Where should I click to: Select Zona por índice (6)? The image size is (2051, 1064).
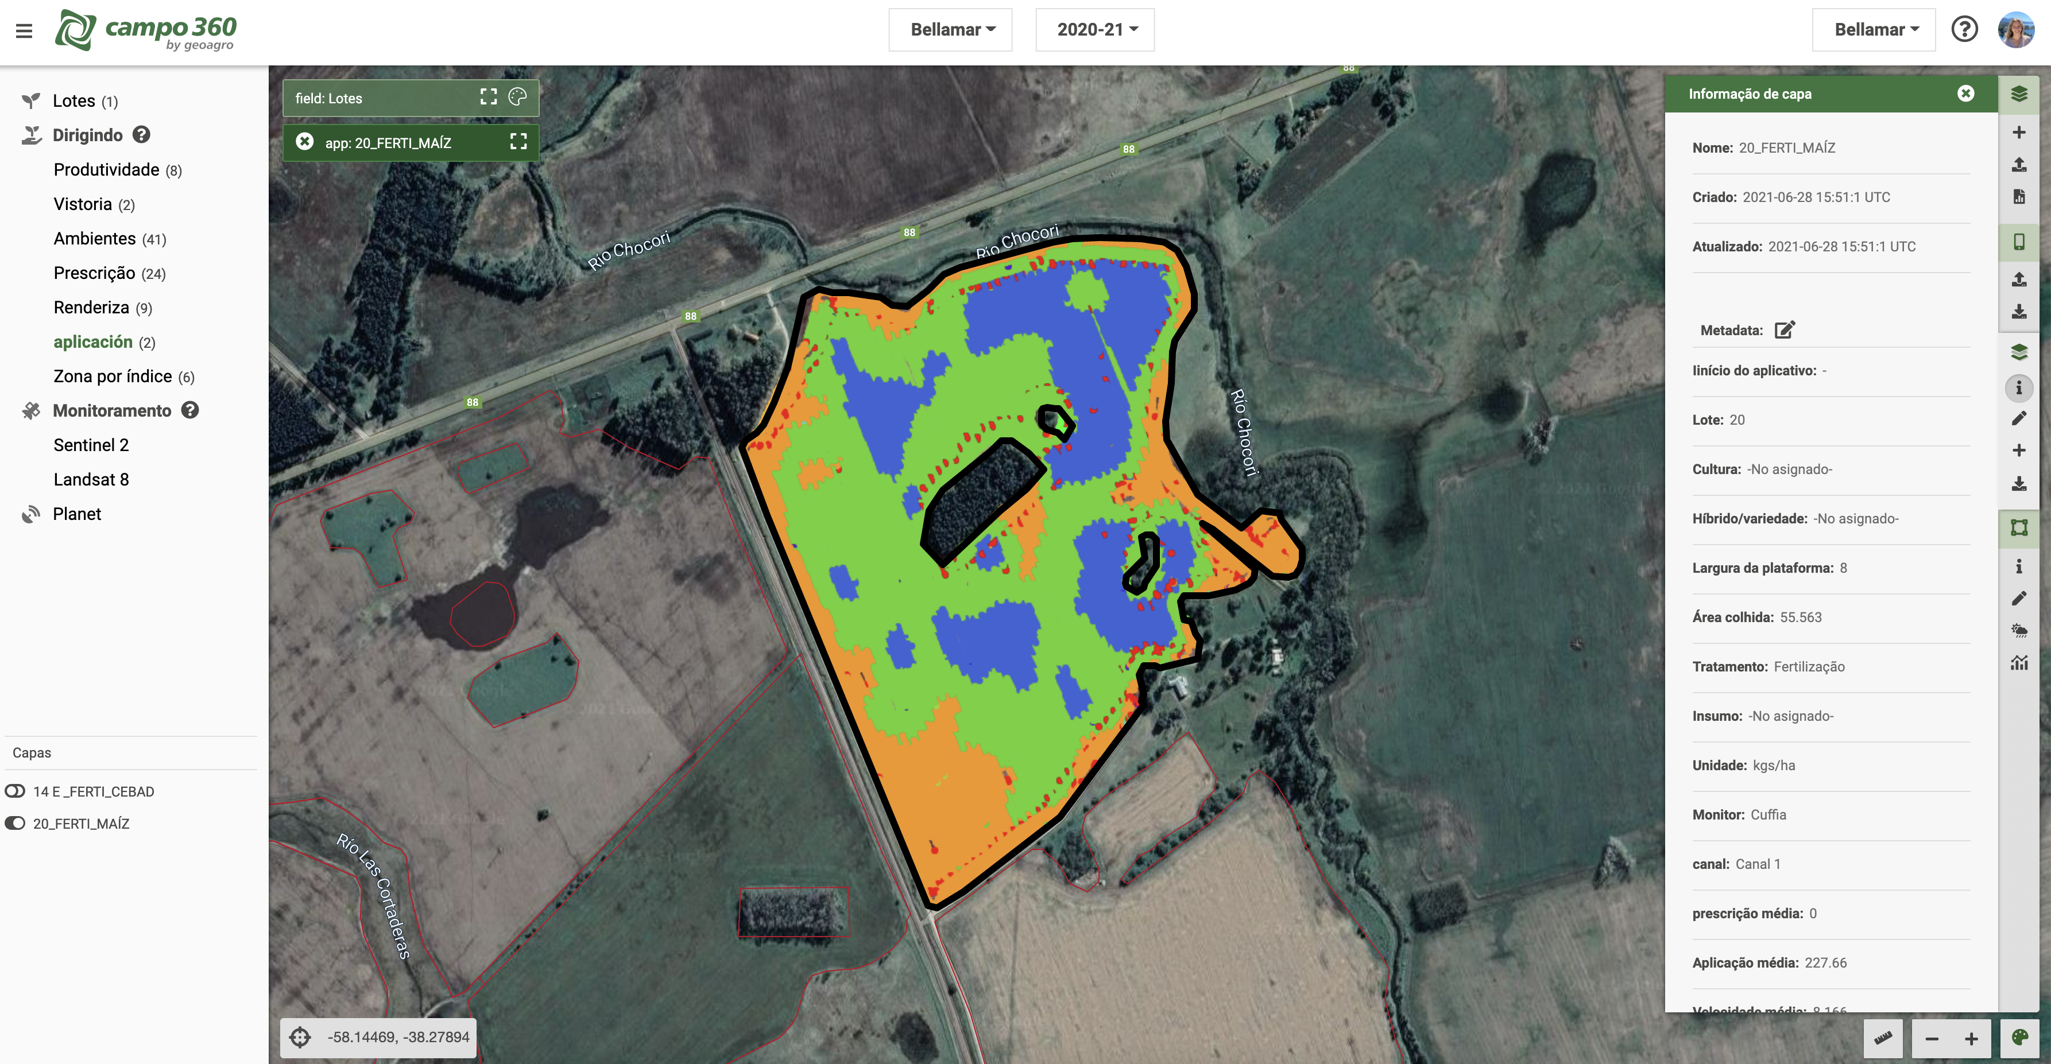(x=124, y=376)
